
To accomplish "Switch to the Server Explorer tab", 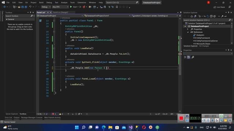I will tap(12, 114).
